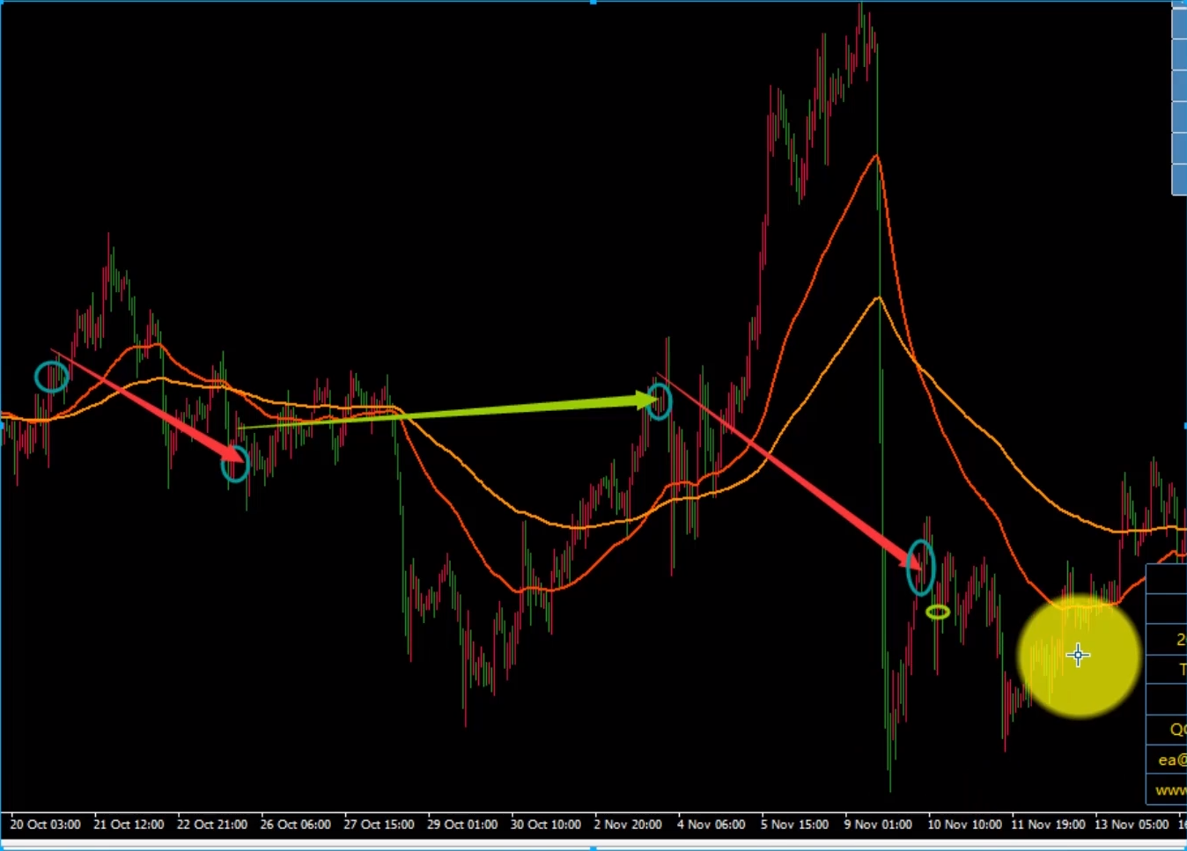1187x851 pixels.
Task: Select the green arrow drawing object
Action: (440, 414)
